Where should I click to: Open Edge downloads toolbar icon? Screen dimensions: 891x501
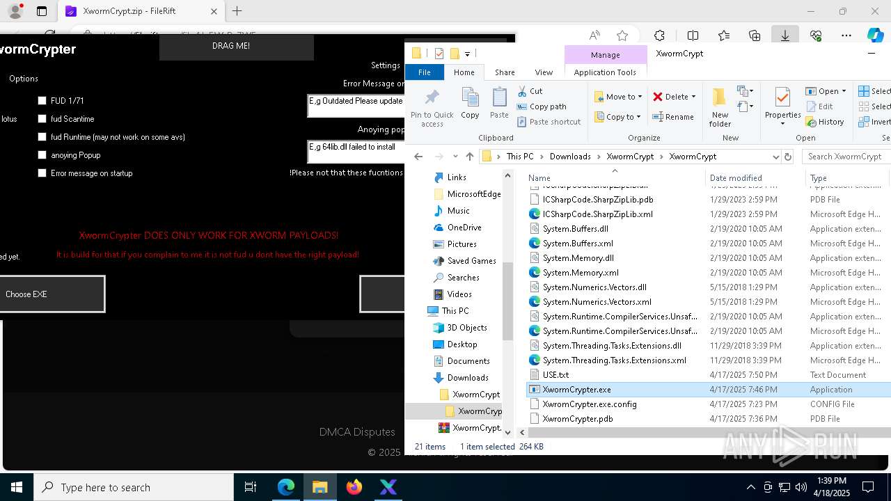point(785,35)
